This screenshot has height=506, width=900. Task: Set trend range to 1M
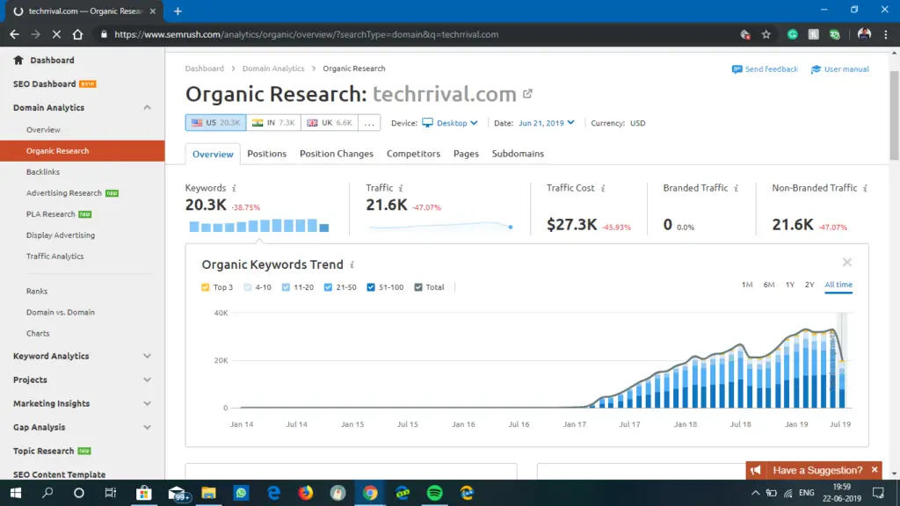point(747,285)
